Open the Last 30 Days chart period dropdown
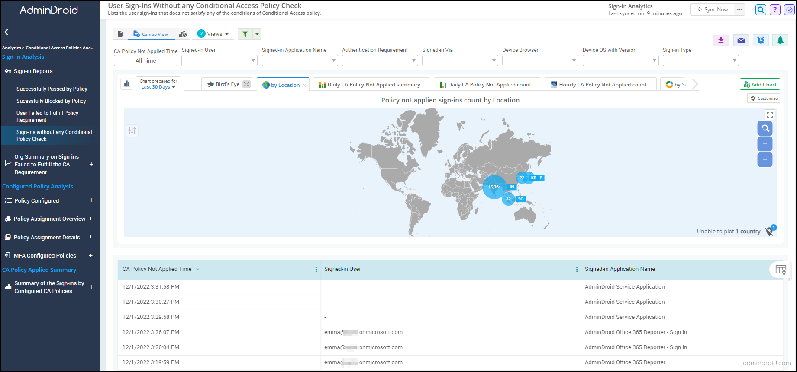797x372 pixels. point(158,87)
